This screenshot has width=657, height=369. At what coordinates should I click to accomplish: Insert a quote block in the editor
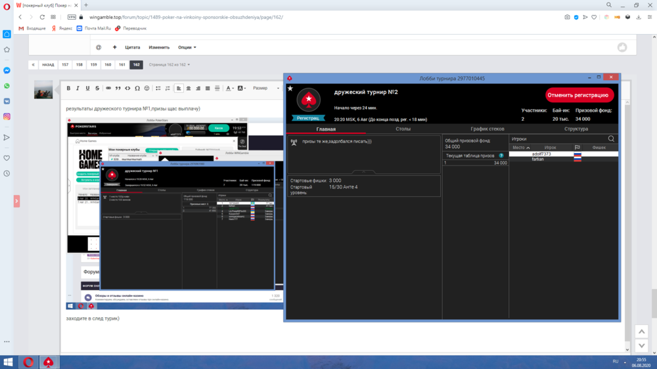(118, 88)
